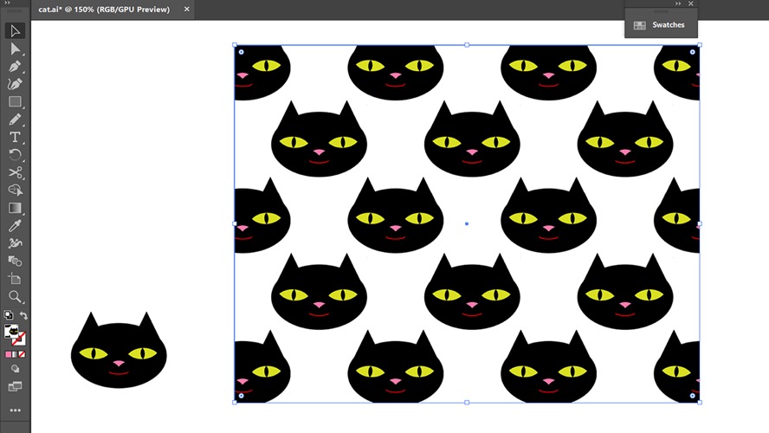Select the Eyedropper tool

(16, 225)
